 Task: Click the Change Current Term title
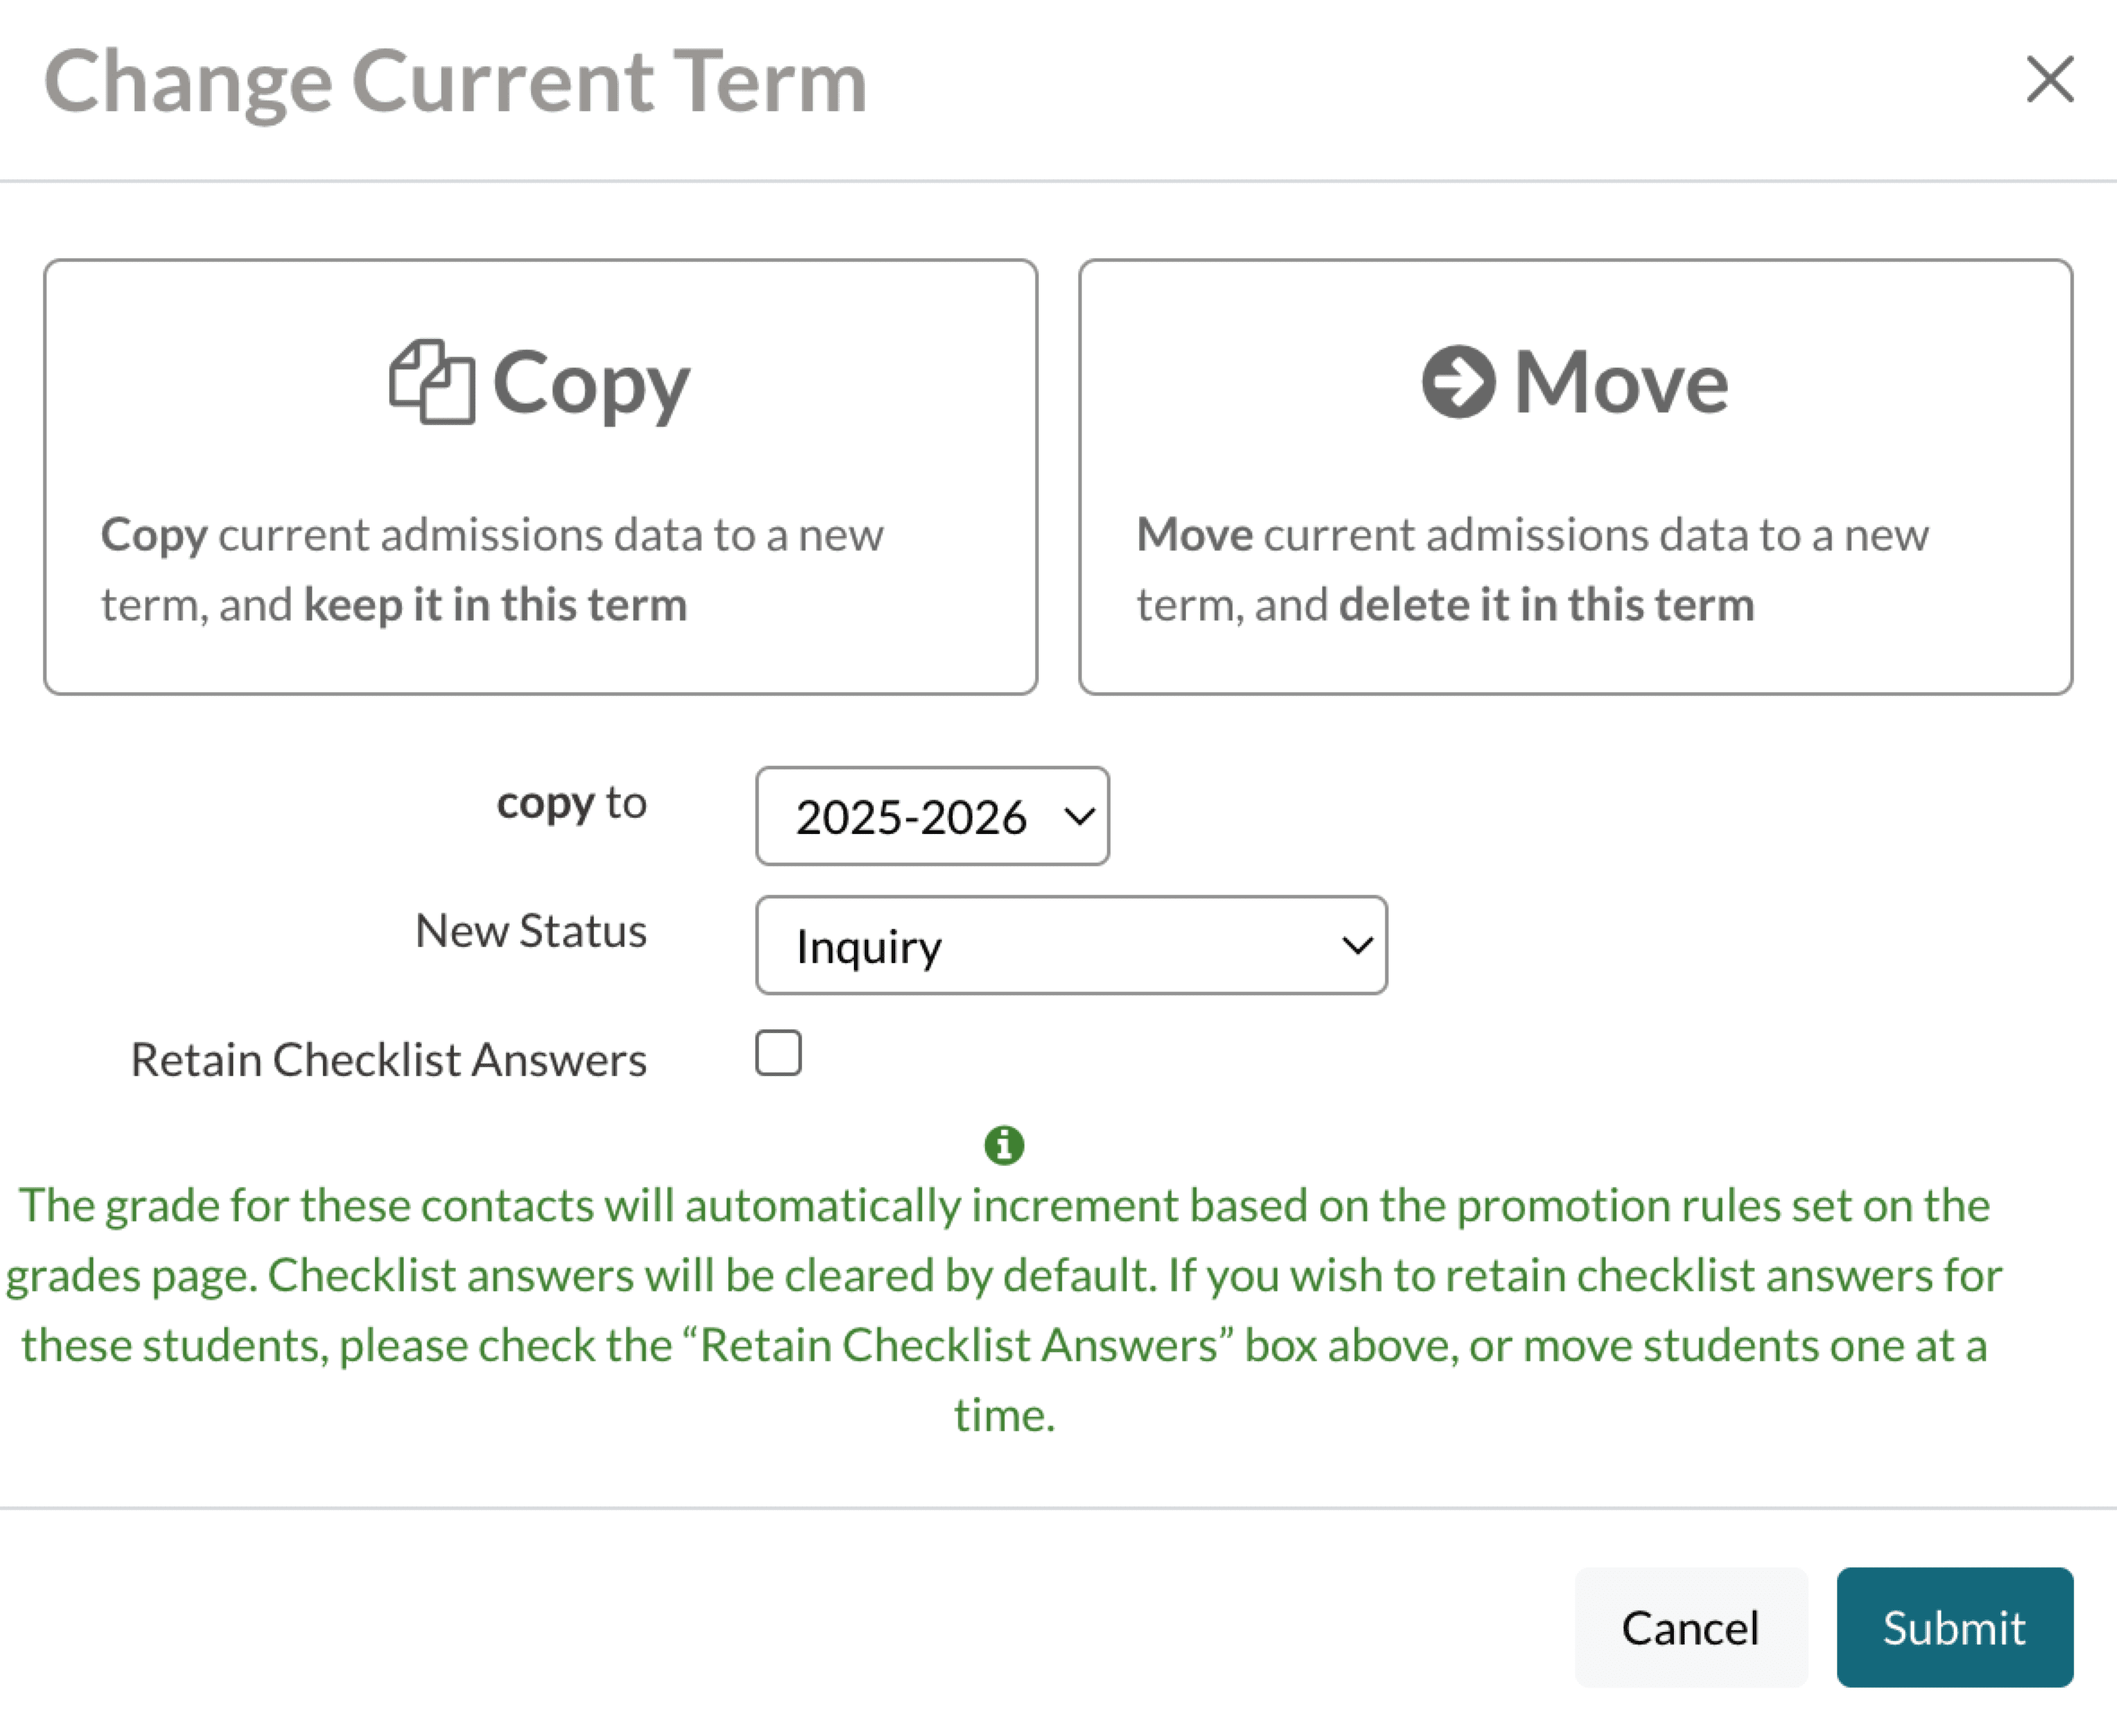coord(455,82)
